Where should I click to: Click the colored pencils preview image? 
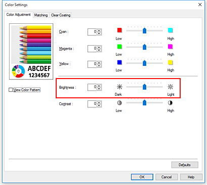point(31,45)
